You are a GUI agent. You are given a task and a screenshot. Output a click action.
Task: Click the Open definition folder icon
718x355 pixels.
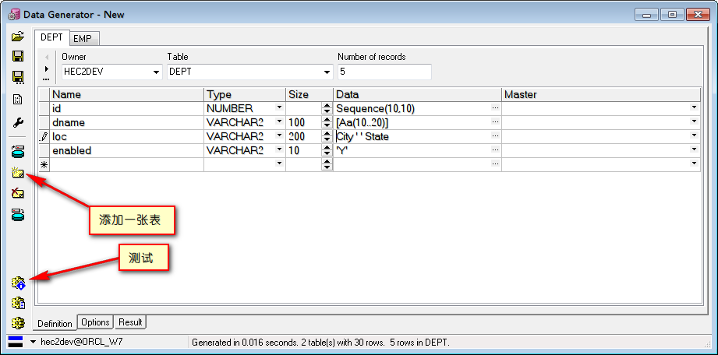tap(18, 36)
